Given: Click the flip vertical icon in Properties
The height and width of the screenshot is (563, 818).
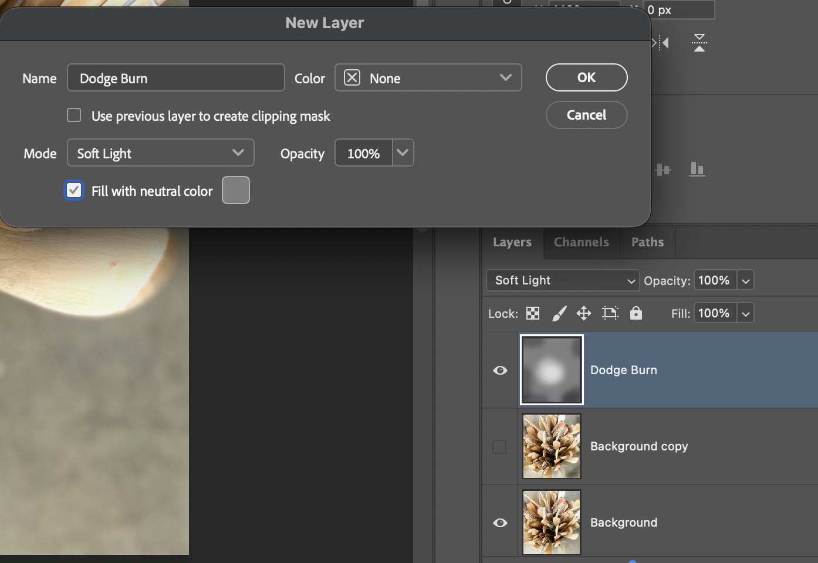Looking at the screenshot, I should point(699,43).
